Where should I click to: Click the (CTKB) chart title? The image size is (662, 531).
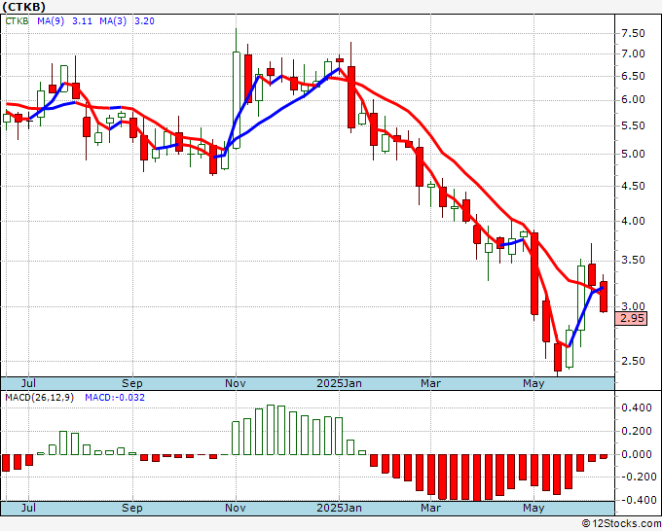coord(24,7)
